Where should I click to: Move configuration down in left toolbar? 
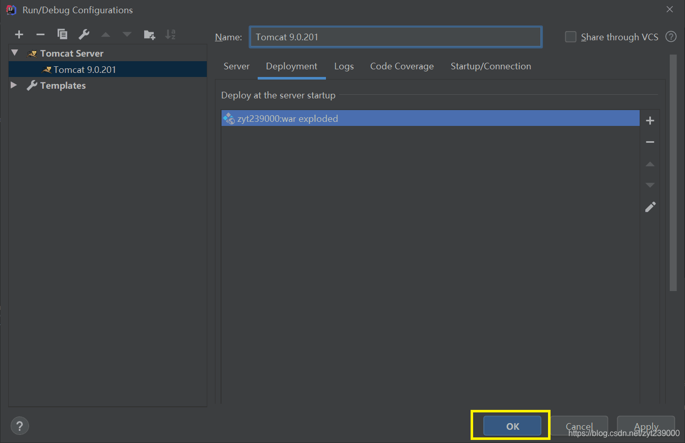[127, 35]
